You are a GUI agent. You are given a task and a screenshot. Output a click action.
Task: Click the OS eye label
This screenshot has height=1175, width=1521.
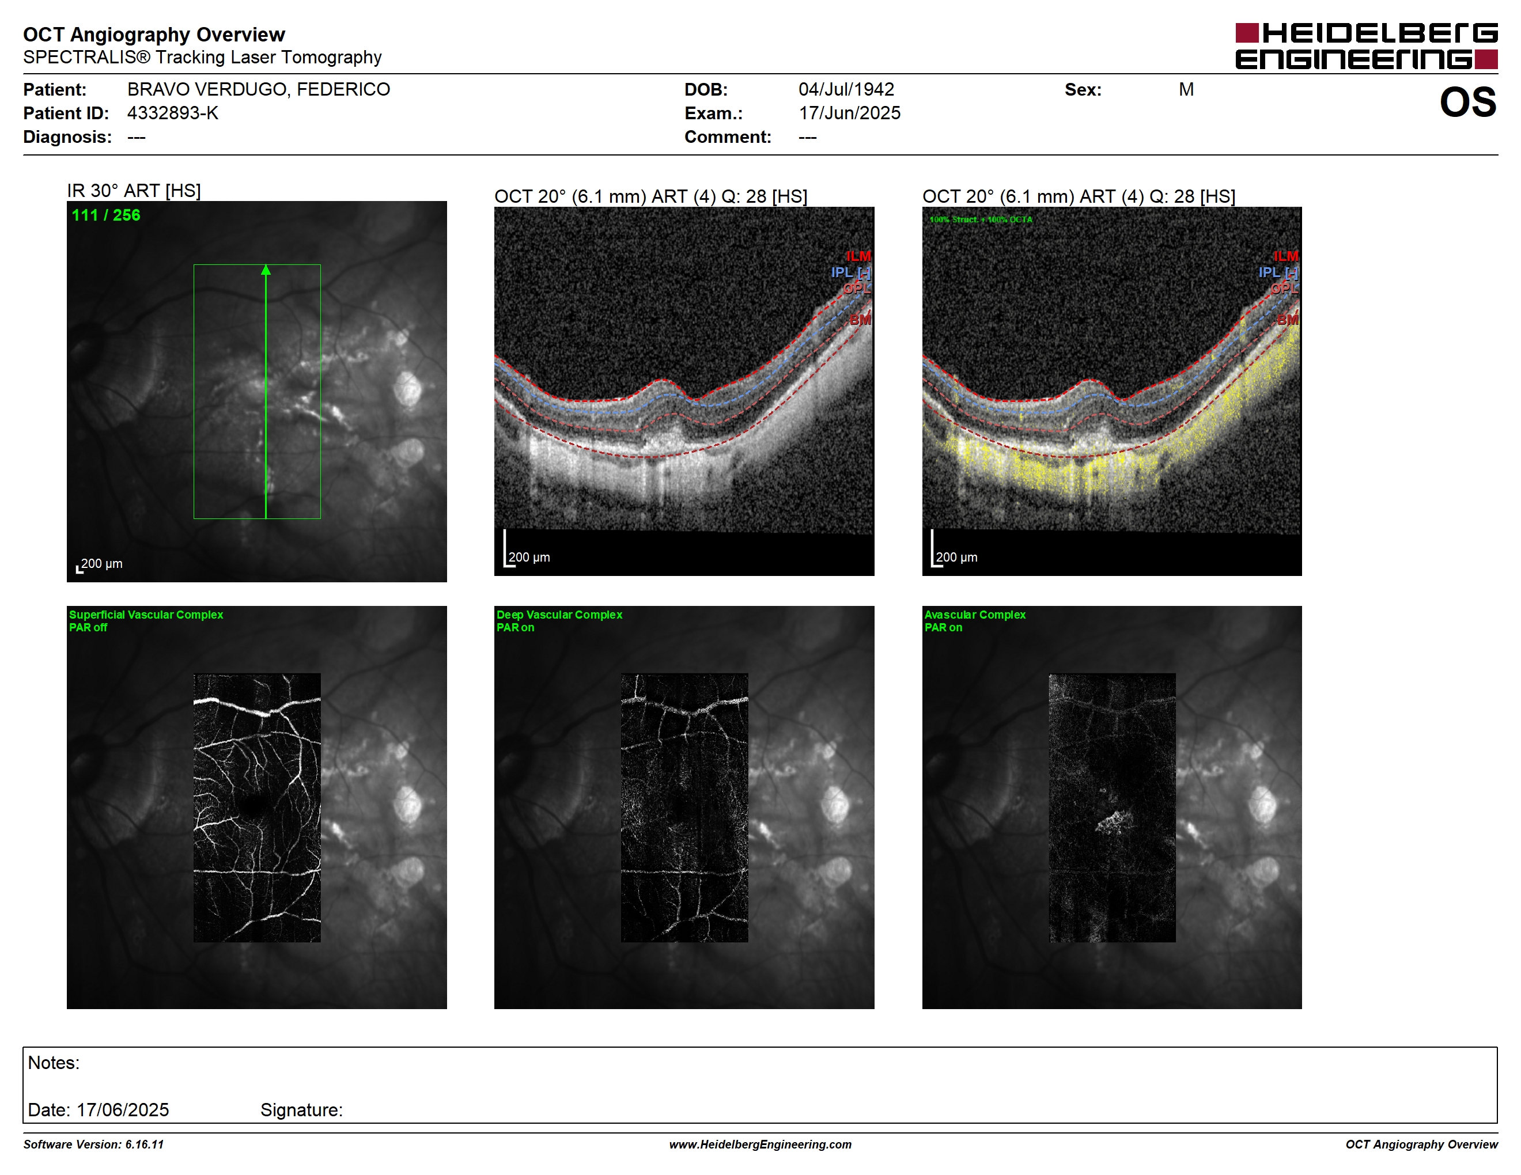pyautogui.click(x=1467, y=103)
